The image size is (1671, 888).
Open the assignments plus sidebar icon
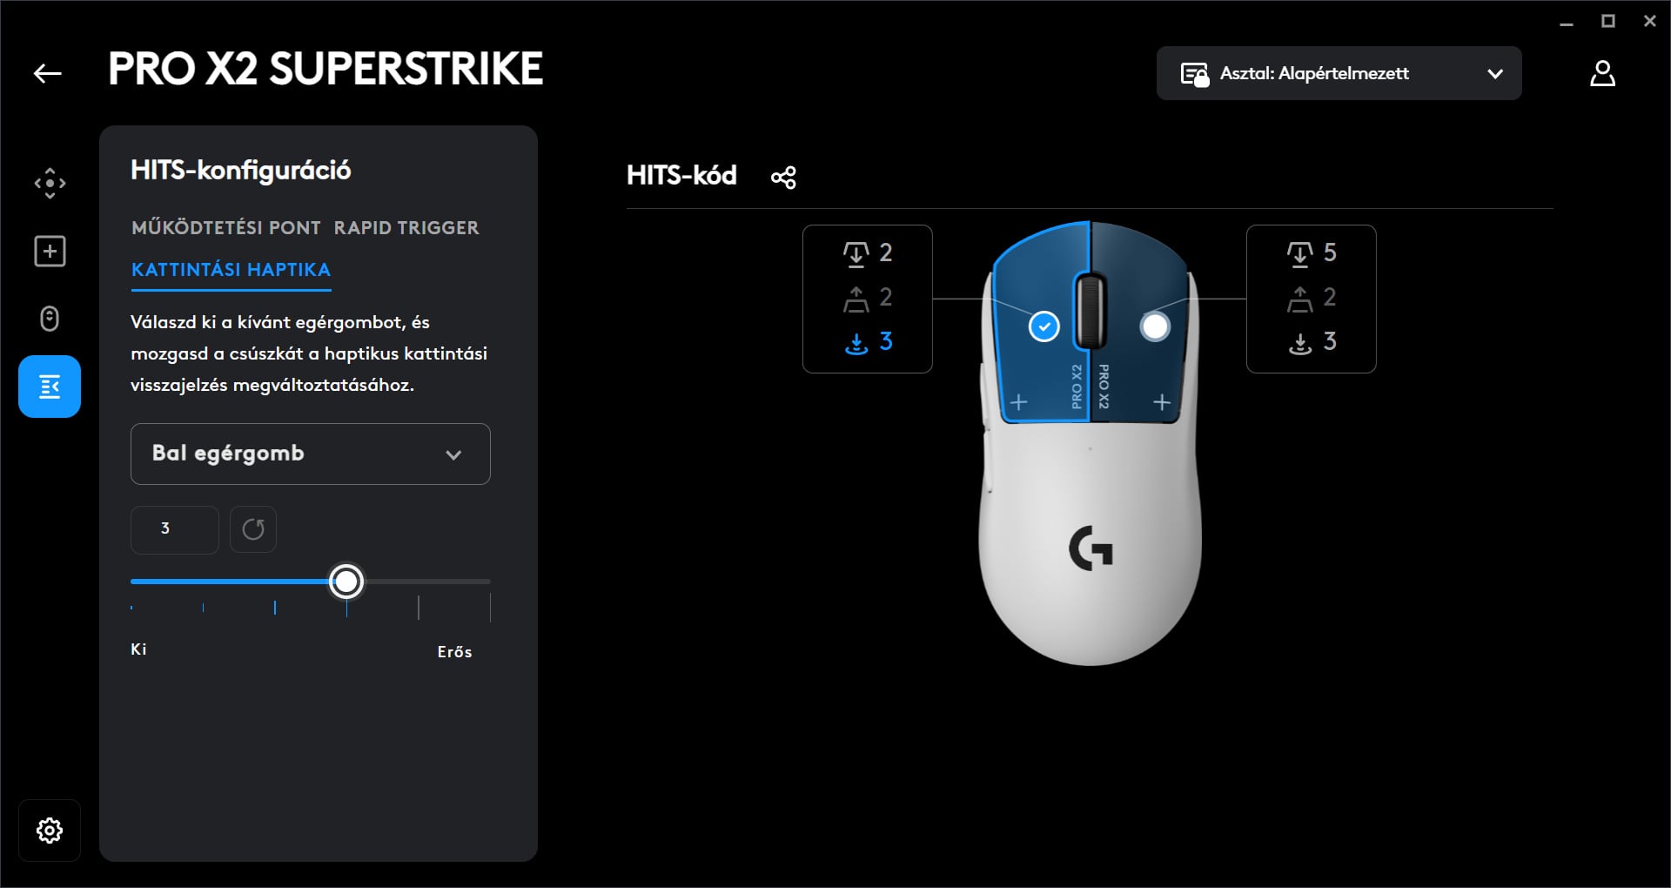50,252
